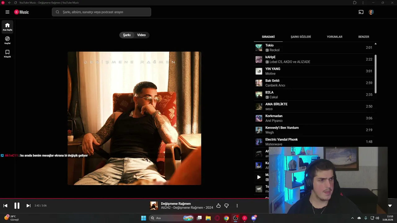Image resolution: width=397 pixels, height=223 pixels.
Task: Click the play icon on the queue row
Action: (259, 177)
